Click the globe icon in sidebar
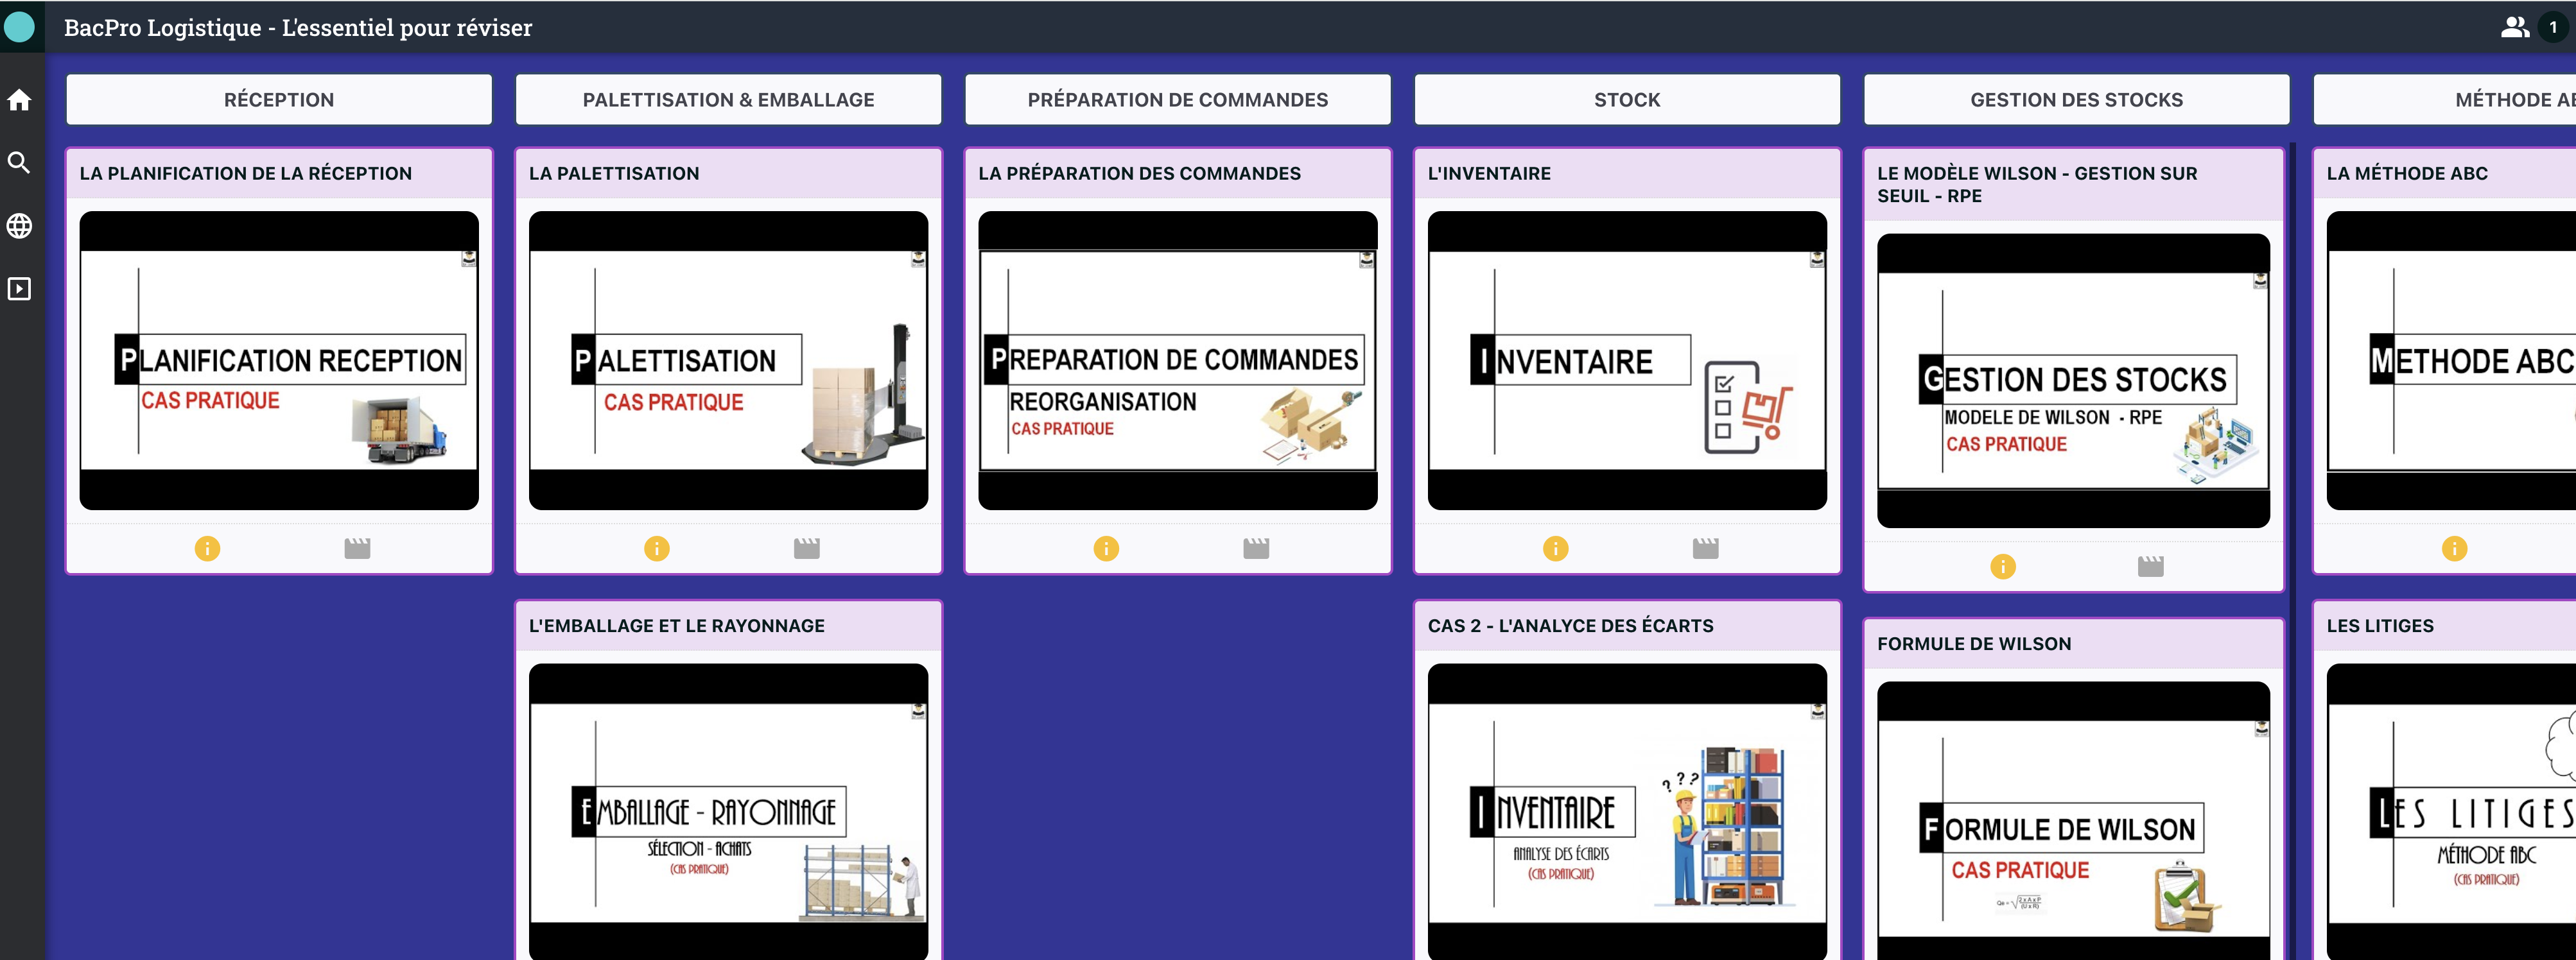 (19, 226)
